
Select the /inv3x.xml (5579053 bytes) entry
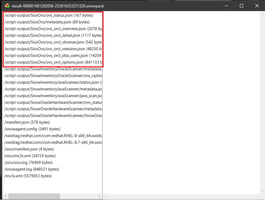tap(28, 176)
